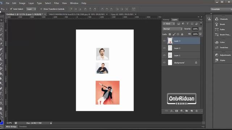Open the Swatches panel icon

click(x=217, y=47)
